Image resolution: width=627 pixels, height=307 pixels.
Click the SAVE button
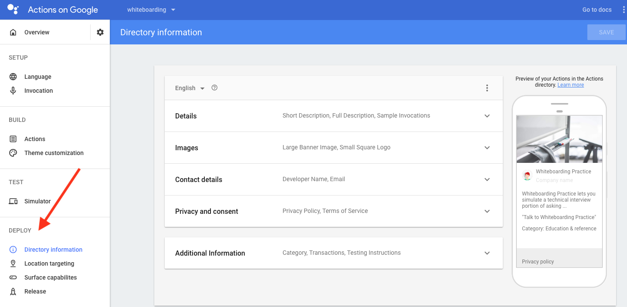tap(607, 32)
